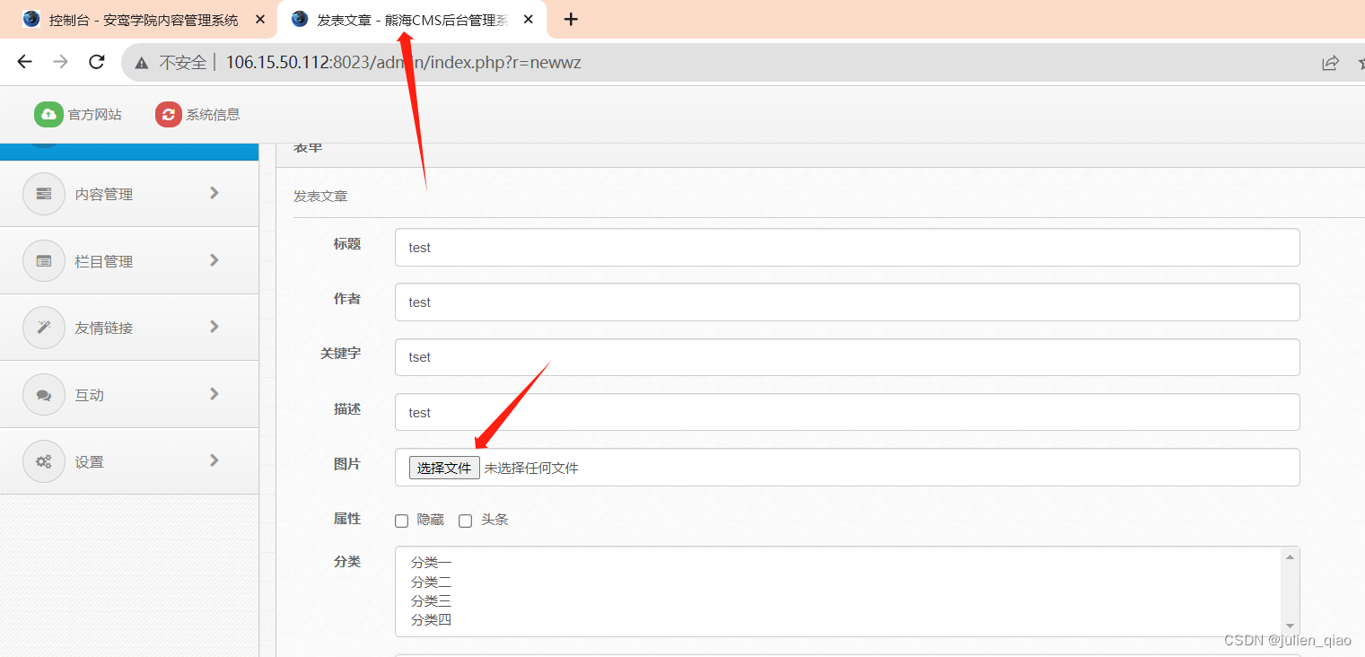Click the 标题 input field
Viewport: 1365px width, 657px height.
847,248
